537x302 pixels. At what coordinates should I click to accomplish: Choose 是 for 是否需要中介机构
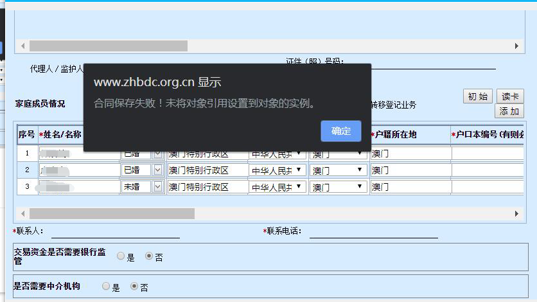pyautogui.click(x=106, y=287)
